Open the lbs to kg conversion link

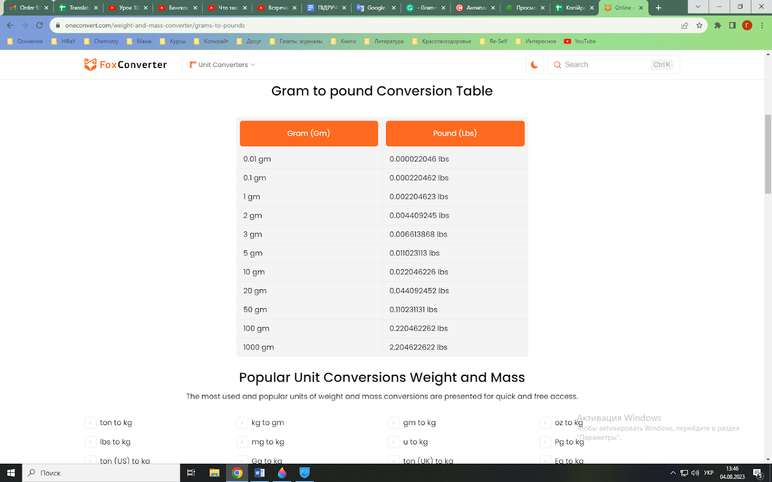point(115,442)
